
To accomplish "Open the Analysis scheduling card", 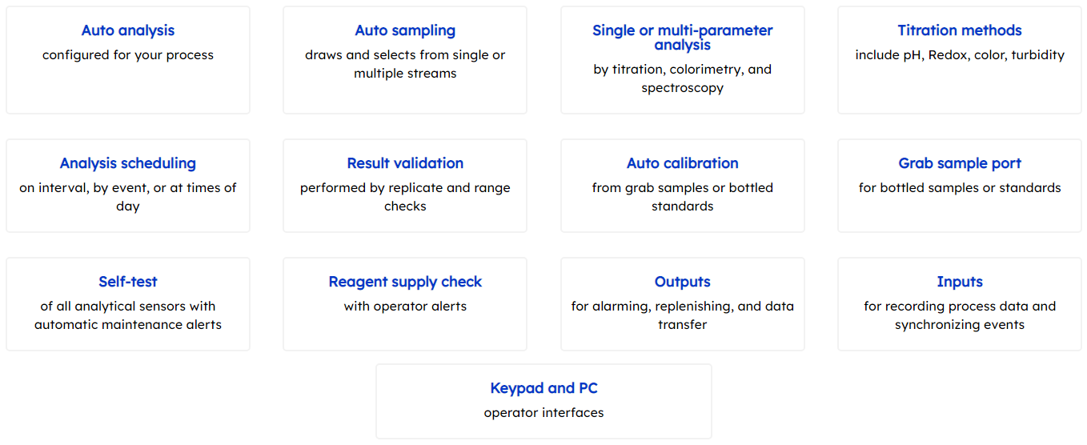I will coord(128,186).
